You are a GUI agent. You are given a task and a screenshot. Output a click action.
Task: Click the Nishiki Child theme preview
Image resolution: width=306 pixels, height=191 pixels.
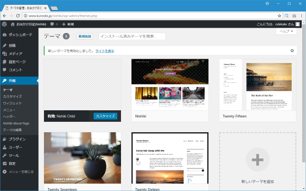coord(82,85)
